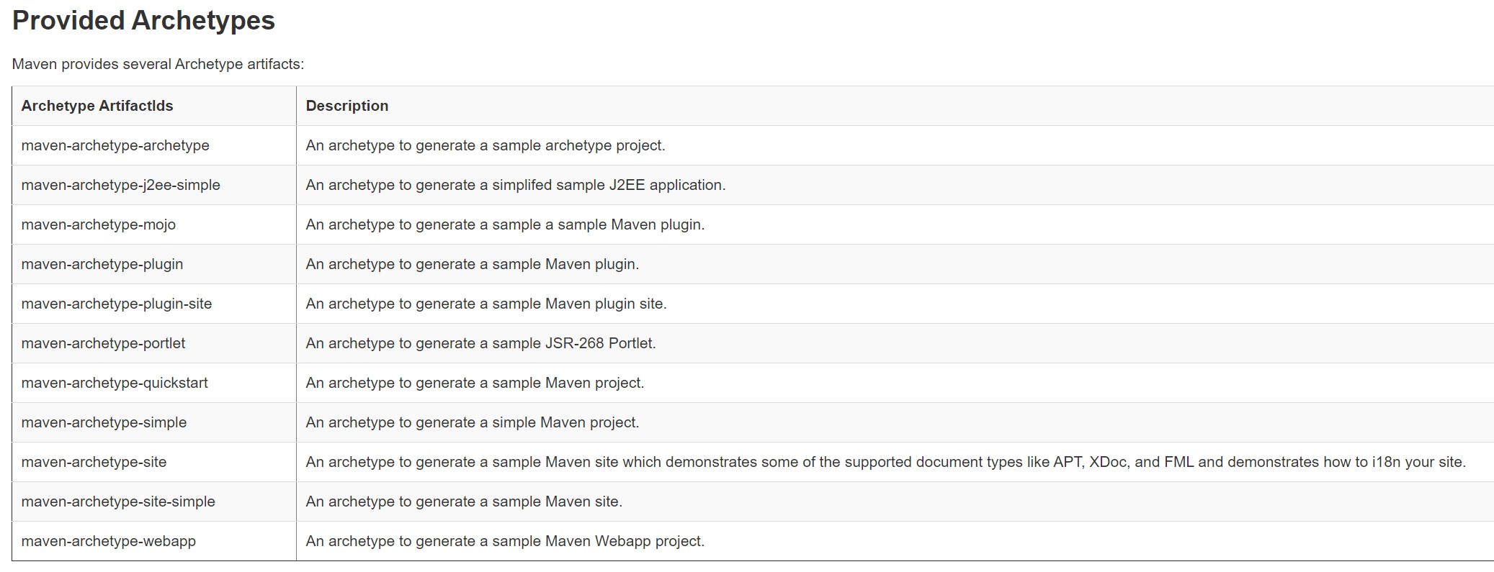Click the Description column header
Viewport: 1494px width, 572px height.
346,106
